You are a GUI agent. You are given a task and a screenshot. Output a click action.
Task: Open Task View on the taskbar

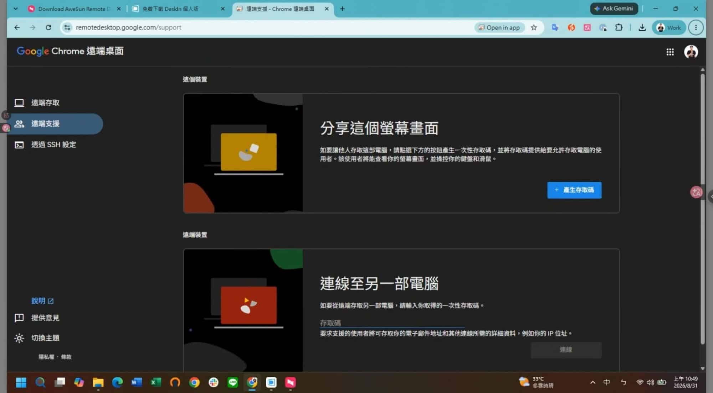pos(60,382)
